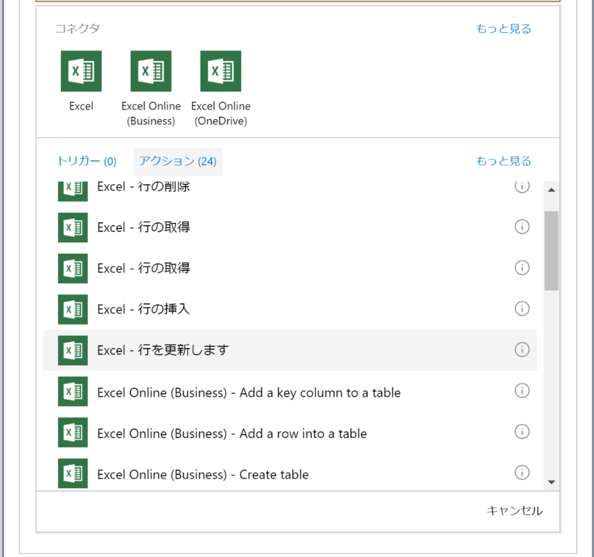Open もっと見る above the action list
594x557 pixels.
(503, 161)
